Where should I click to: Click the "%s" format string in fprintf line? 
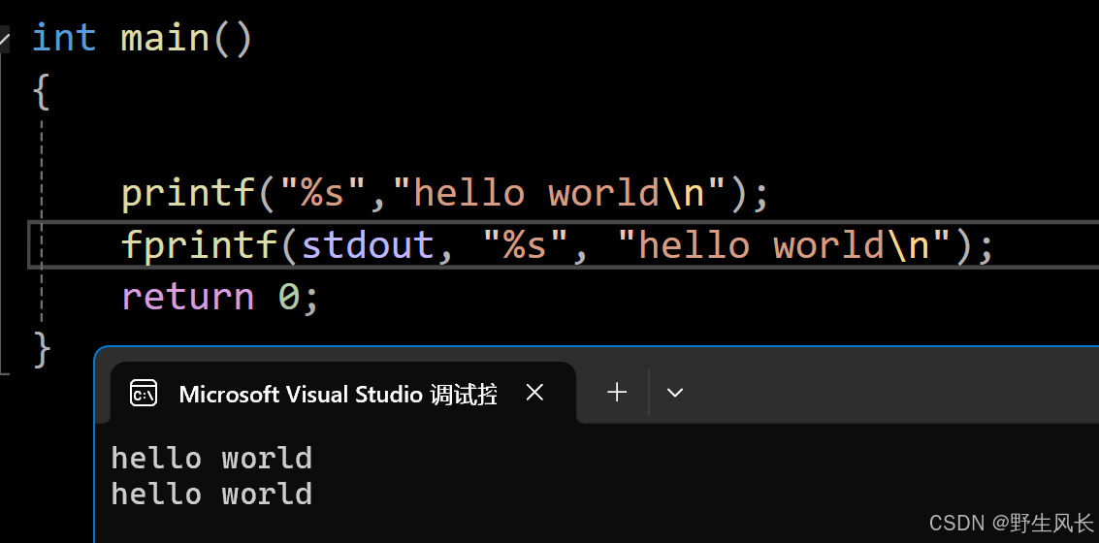coord(524,244)
